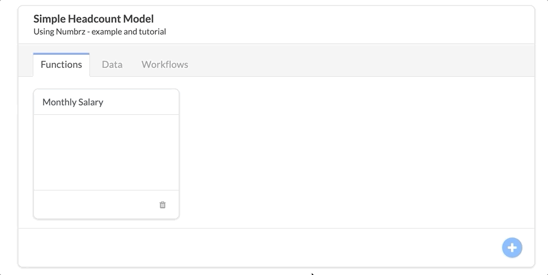The image size is (548, 275).
Task: Click the word 'Salary' in the card header
Action: coord(91,102)
